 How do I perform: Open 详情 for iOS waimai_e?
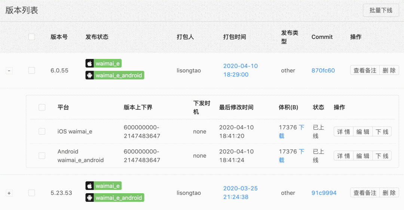343,132
